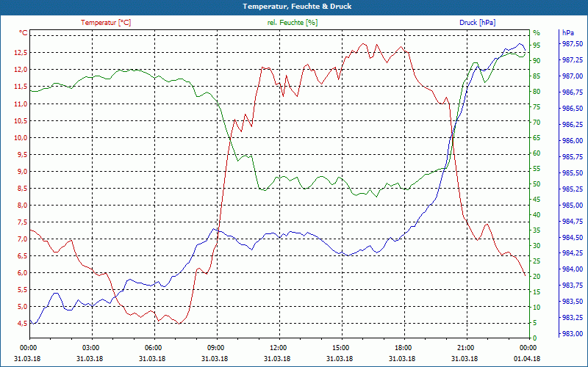
Task: Click the 'hPa' unit label on the pressure axis
Action: pyautogui.click(x=568, y=33)
